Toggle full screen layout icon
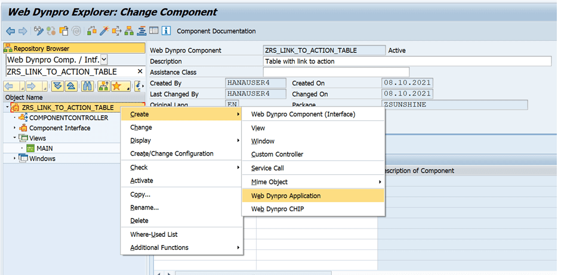 point(154,31)
